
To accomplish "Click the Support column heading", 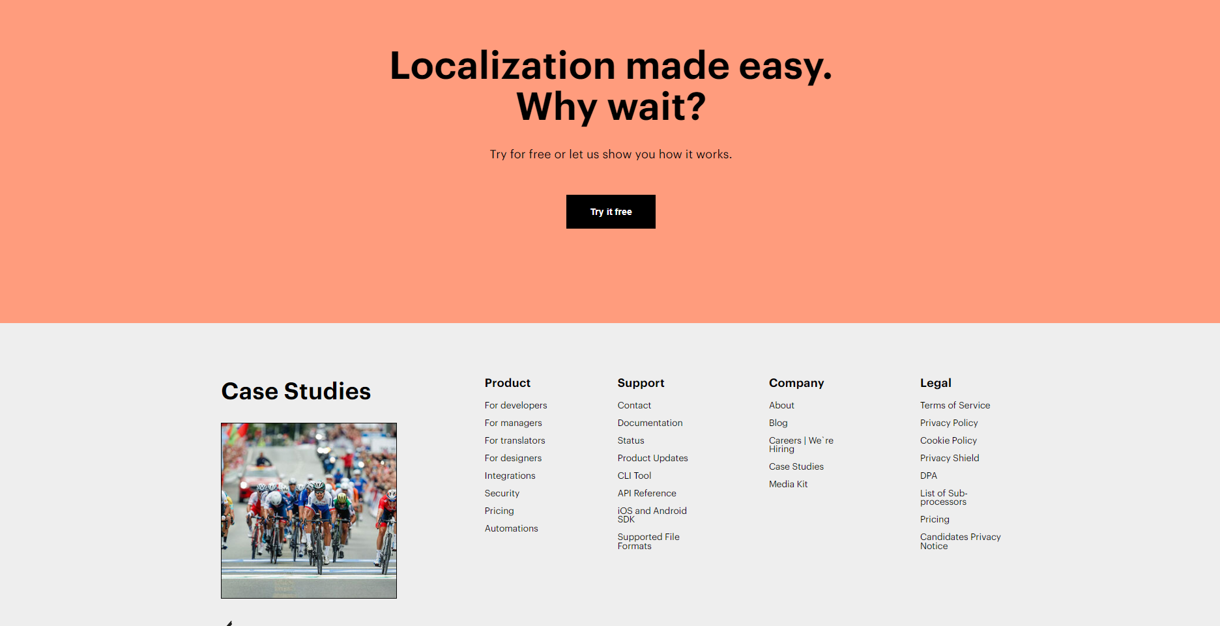I will 641,383.
